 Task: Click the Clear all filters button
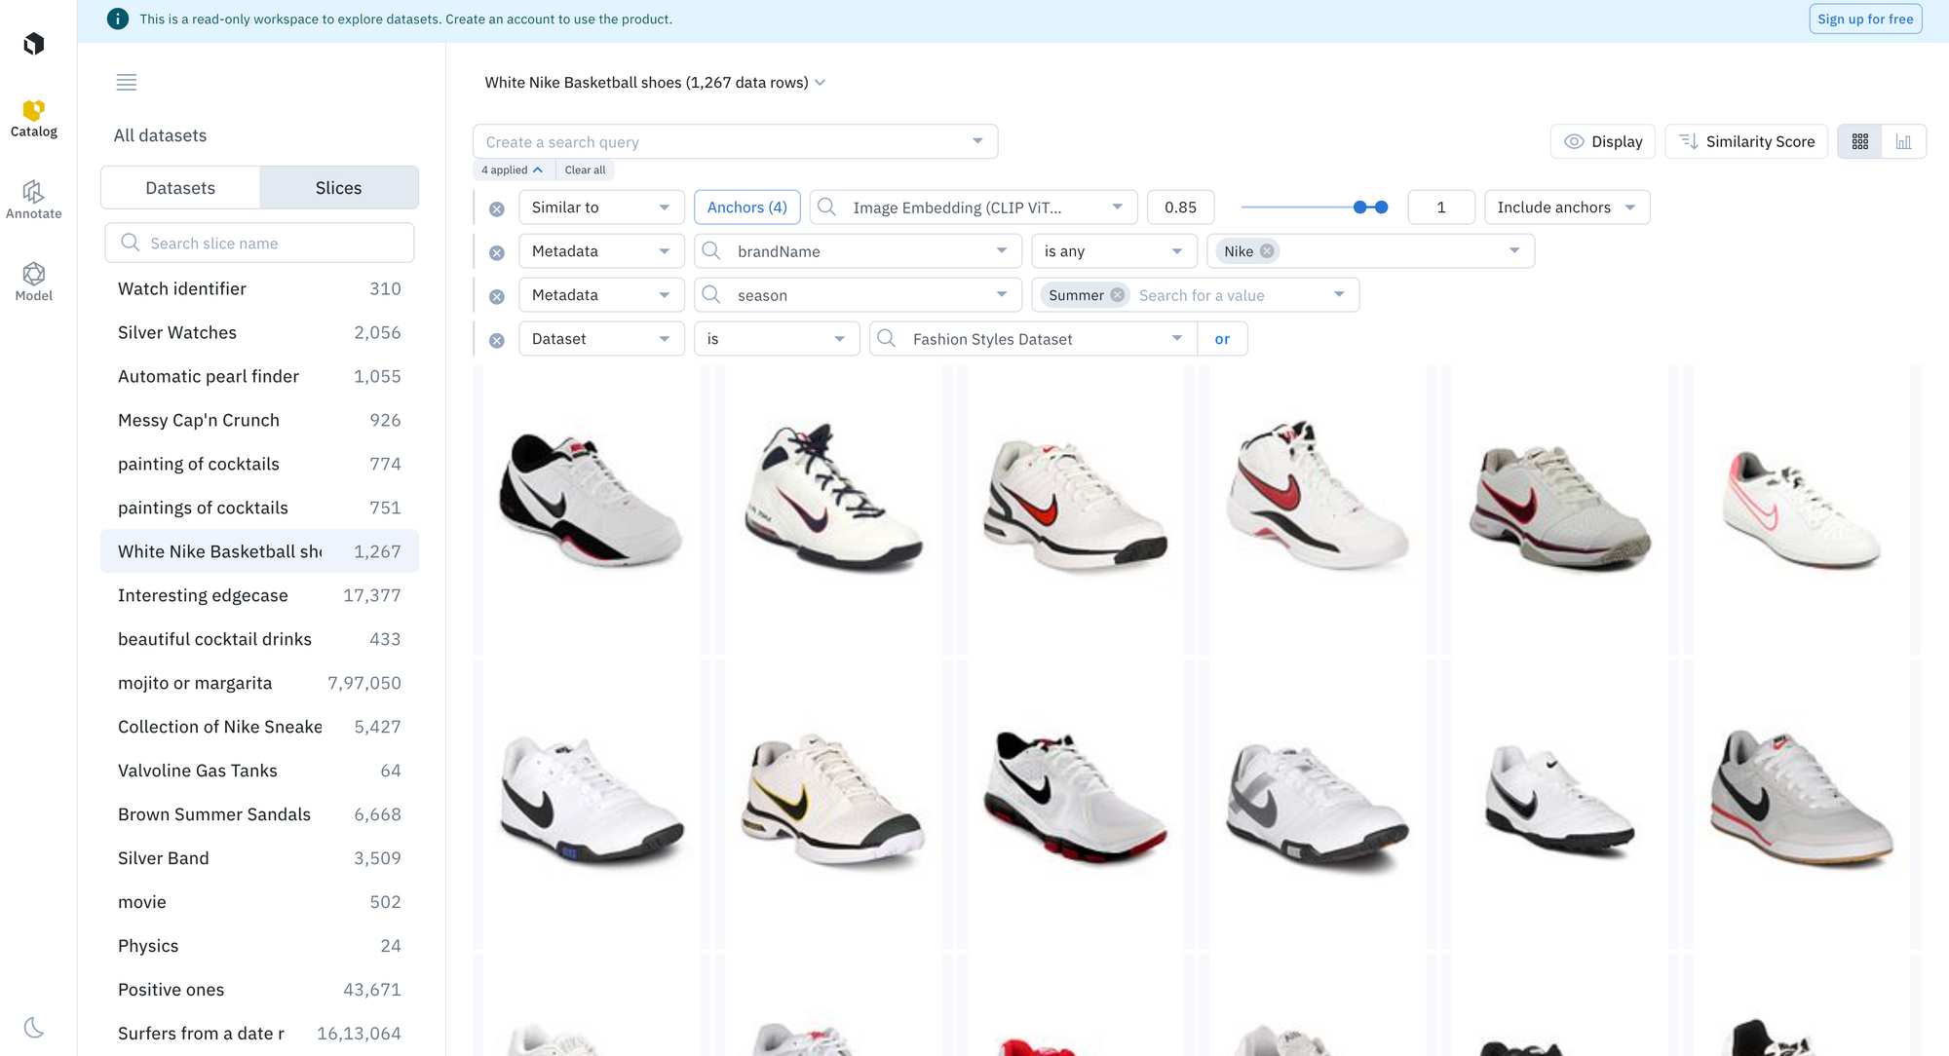pos(585,170)
